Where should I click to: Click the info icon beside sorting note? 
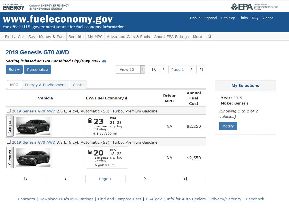click(104, 61)
